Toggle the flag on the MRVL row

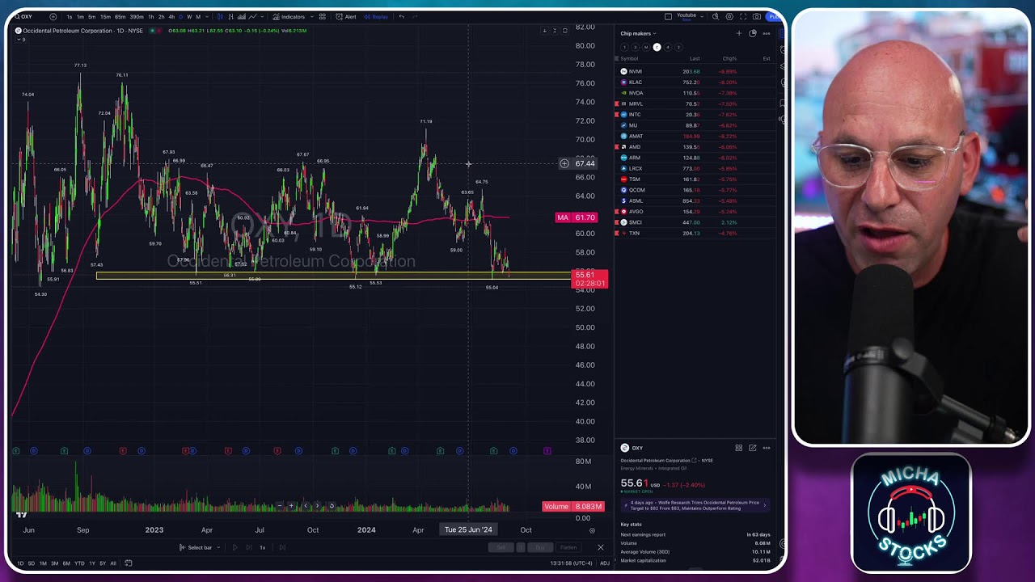click(x=617, y=103)
